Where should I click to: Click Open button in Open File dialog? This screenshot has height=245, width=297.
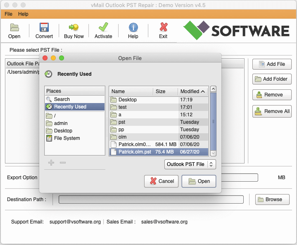[x=199, y=181]
